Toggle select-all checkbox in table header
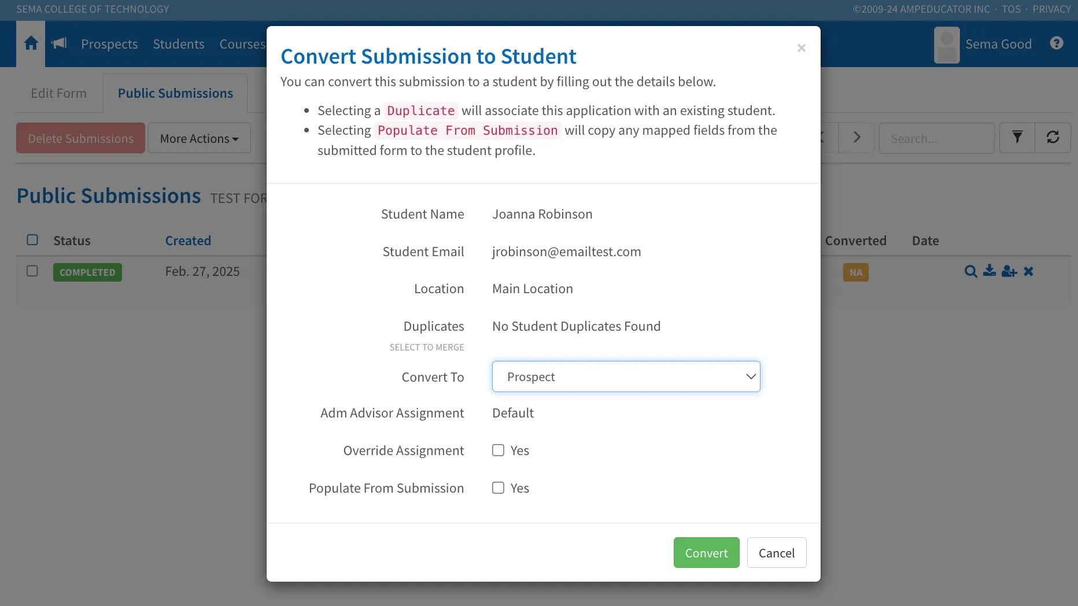 point(32,240)
